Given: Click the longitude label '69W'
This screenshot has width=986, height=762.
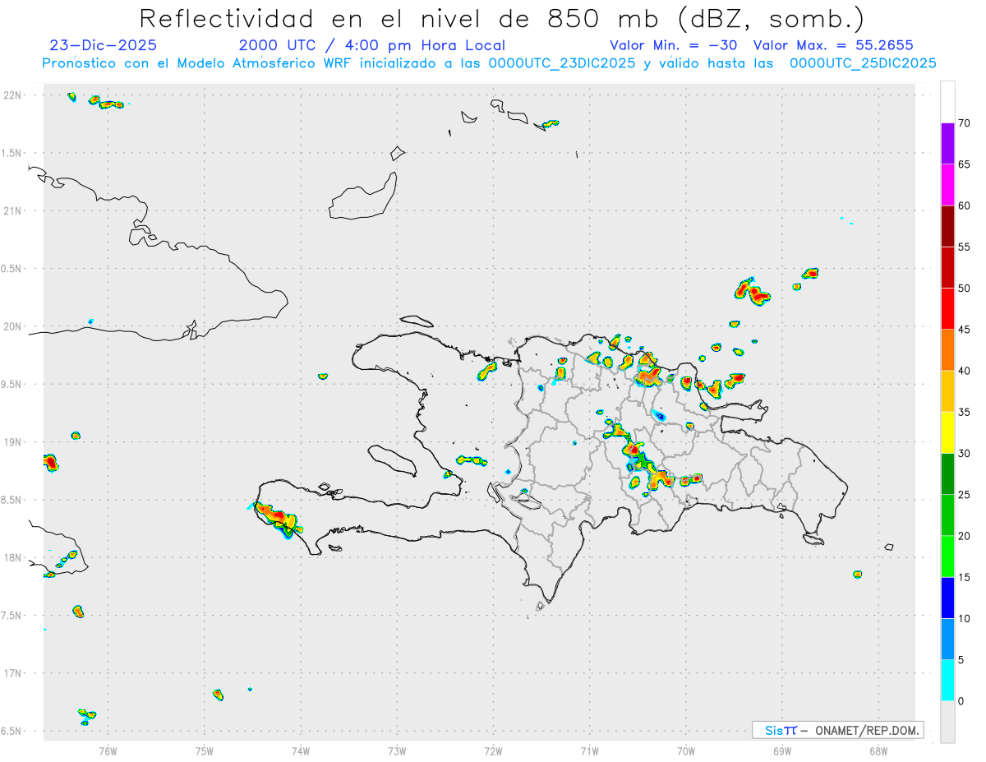Looking at the screenshot, I should [x=782, y=750].
